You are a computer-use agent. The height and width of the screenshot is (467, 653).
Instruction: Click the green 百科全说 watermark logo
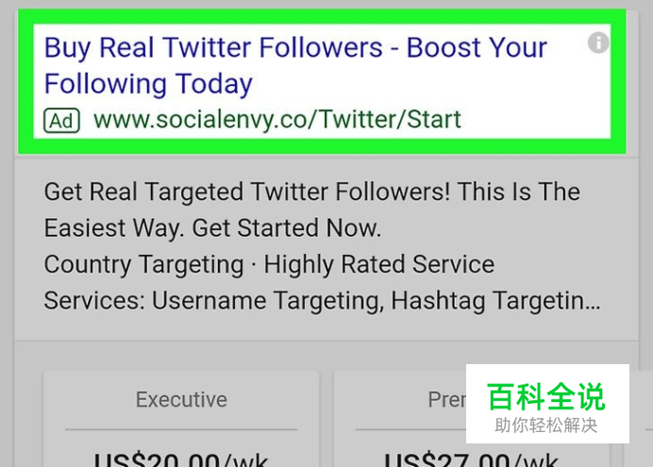pyautogui.click(x=545, y=396)
